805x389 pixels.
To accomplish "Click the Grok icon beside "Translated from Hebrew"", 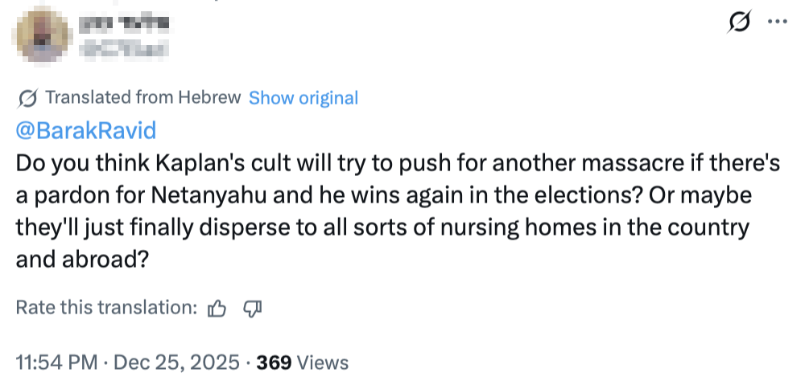I will pos(27,98).
